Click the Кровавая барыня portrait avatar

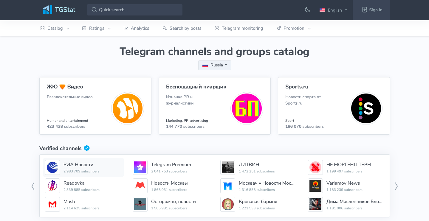click(228, 204)
